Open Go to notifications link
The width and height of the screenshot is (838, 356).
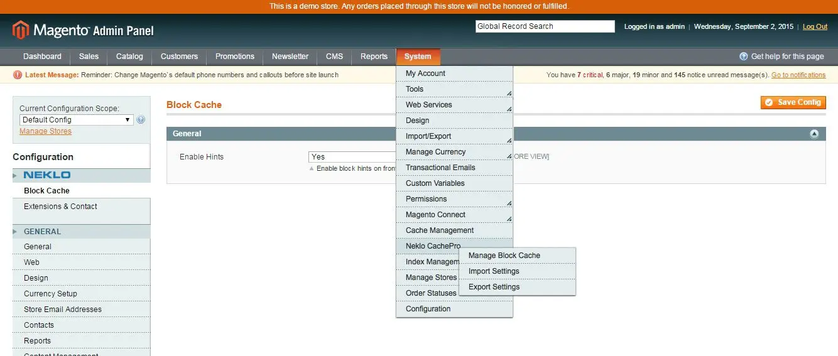pos(798,75)
